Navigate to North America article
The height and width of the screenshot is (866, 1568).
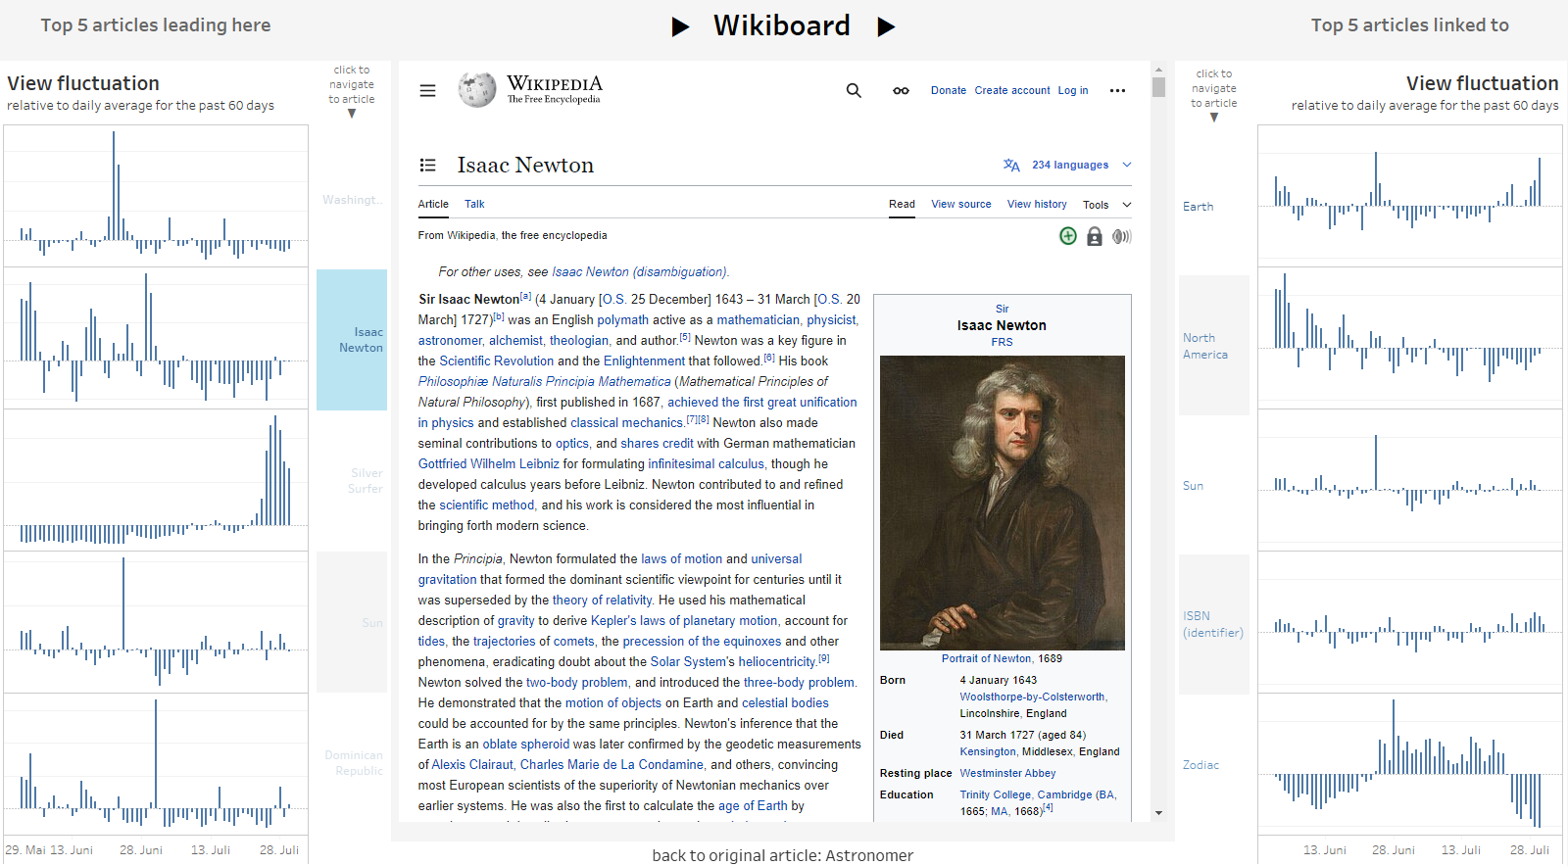(x=1214, y=346)
